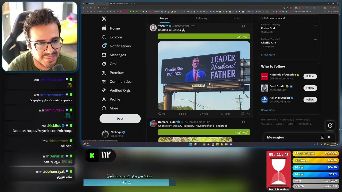Open Privacy Policy link
This screenshot has width=342, height=192.
tap(286, 120)
